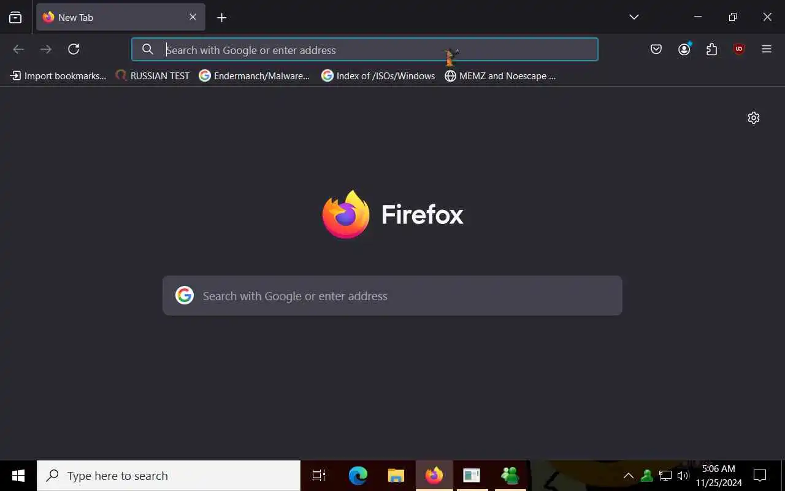Image resolution: width=785 pixels, height=491 pixels.
Task: Open network status tray icon
Action: [665, 476]
